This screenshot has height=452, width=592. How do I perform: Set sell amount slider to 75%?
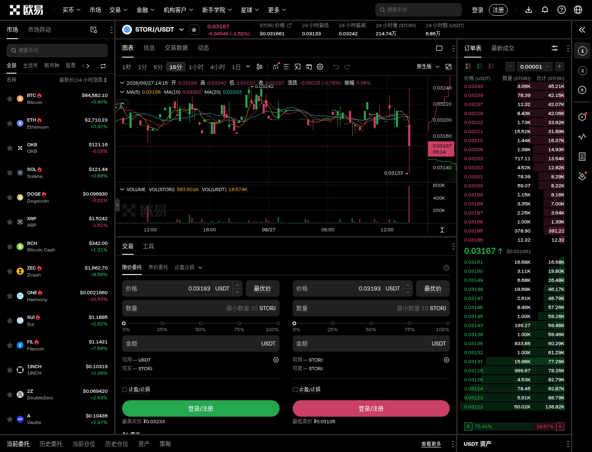pos(409,323)
